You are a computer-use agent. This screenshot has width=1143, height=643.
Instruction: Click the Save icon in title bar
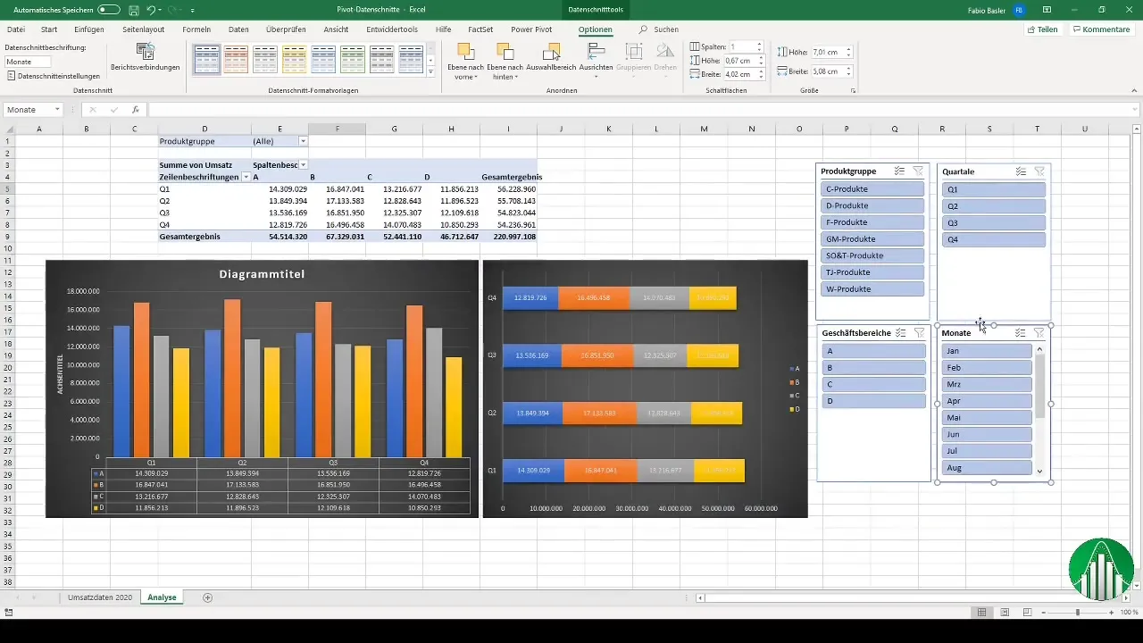tap(133, 9)
